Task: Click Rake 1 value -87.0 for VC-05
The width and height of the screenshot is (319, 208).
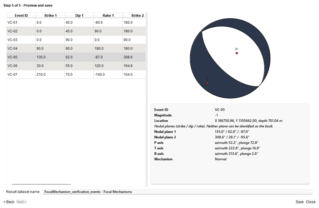Action: [99, 57]
